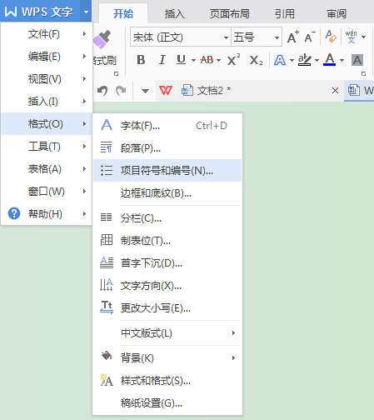Choose 首字下沉(D)... menu entry
Screen dimensions: 374x420
click(167, 263)
